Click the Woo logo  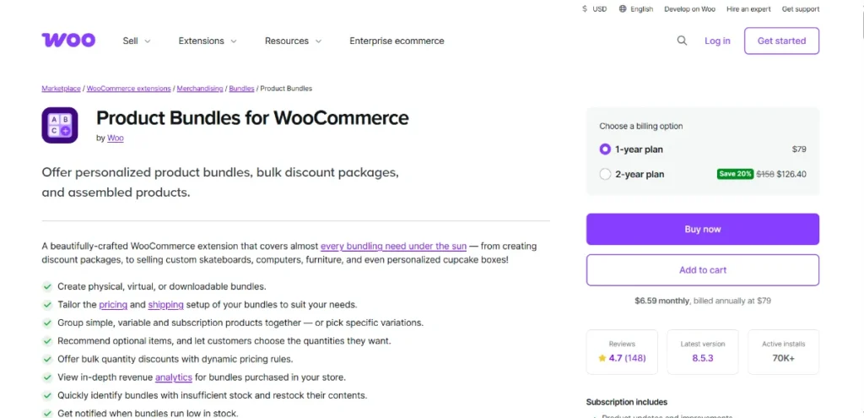coord(68,41)
